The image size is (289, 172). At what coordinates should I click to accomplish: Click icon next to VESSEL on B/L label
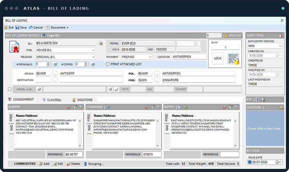(39, 89)
